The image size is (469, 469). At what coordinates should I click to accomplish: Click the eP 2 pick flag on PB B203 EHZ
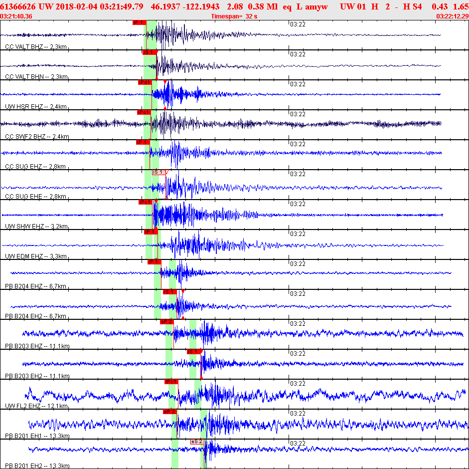[166, 322]
